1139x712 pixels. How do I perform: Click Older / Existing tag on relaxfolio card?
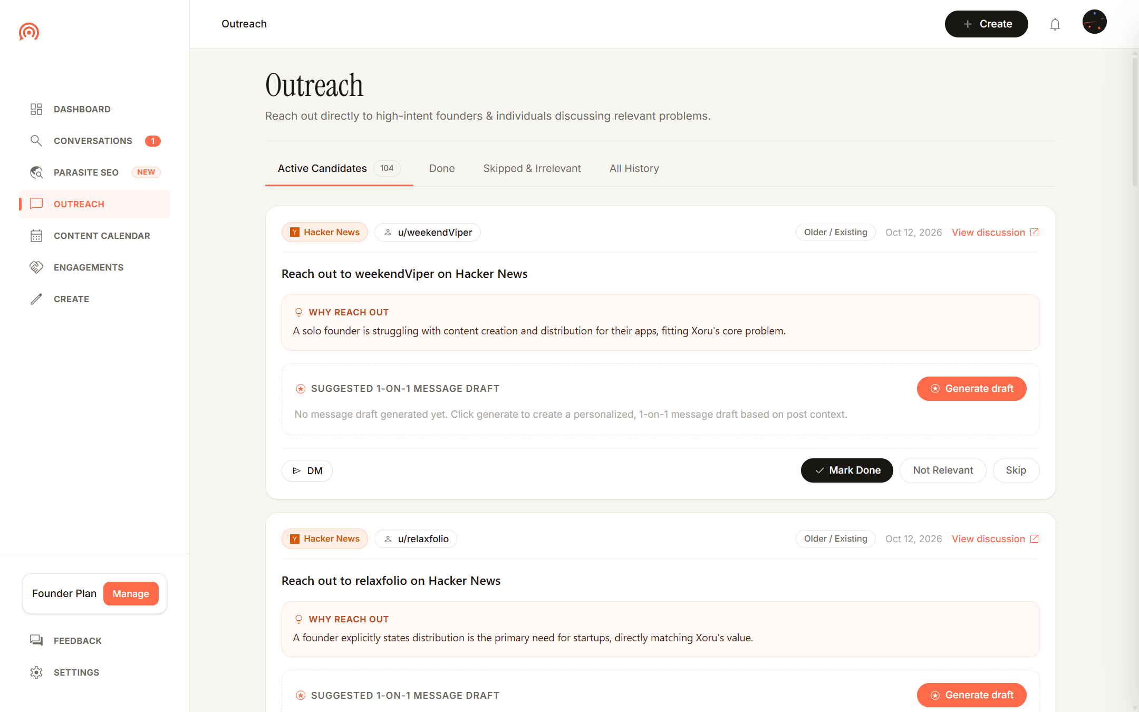click(836, 539)
